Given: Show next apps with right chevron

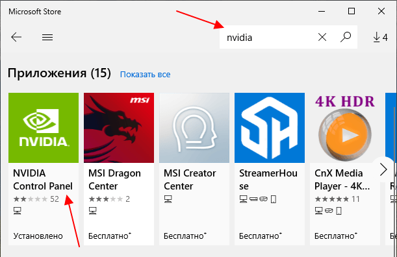Looking at the screenshot, I should (383, 169).
